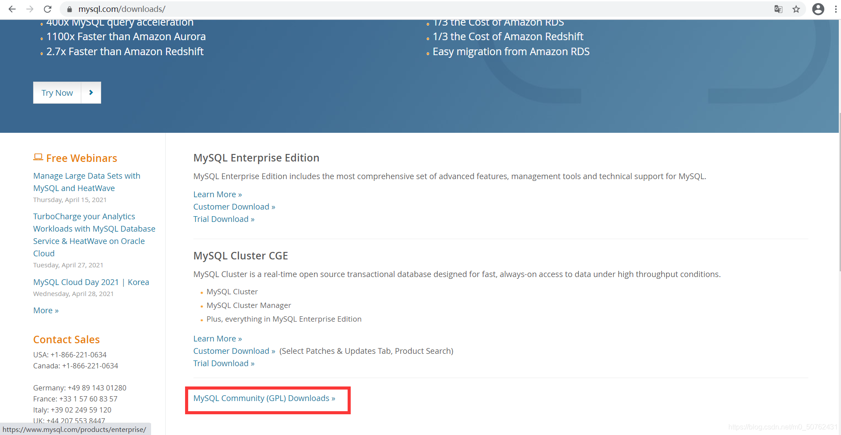Click Customer Download under MySQL Cluster CGE
841x435 pixels.
coord(235,351)
